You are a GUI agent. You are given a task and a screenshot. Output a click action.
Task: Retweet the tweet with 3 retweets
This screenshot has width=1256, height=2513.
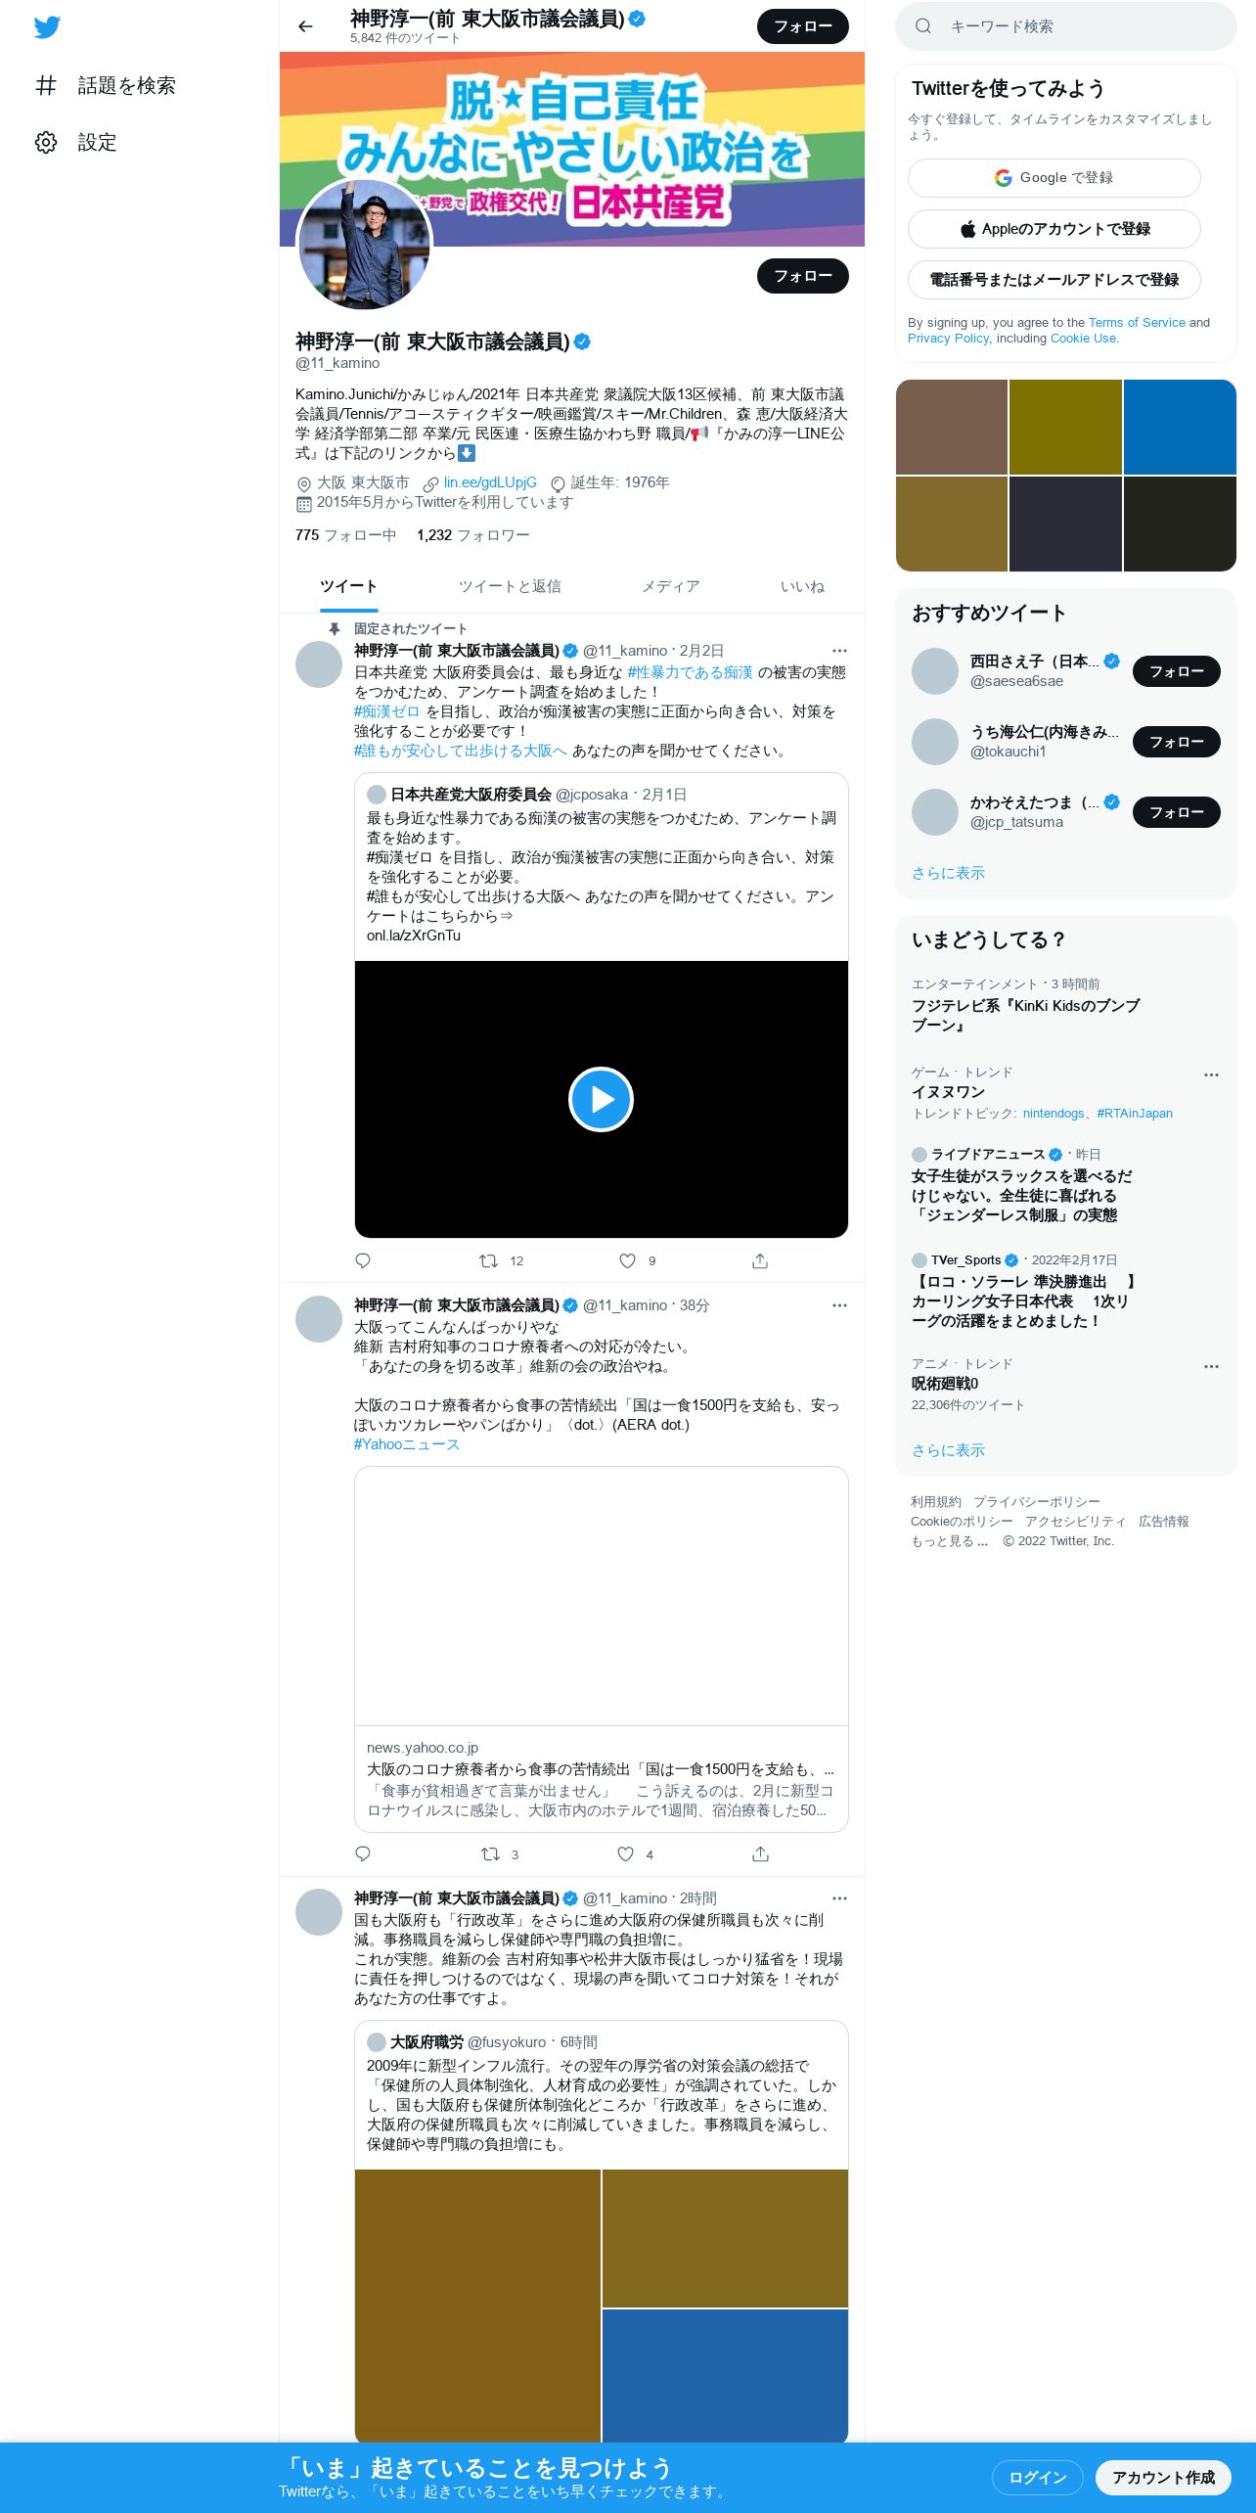(x=499, y=1853)
